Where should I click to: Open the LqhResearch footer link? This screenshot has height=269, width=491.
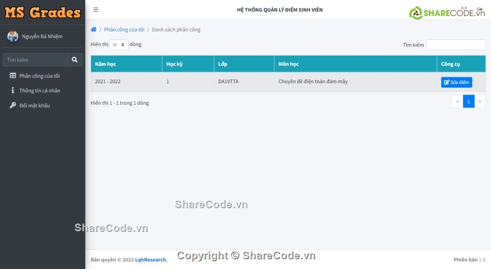point(151,260)
